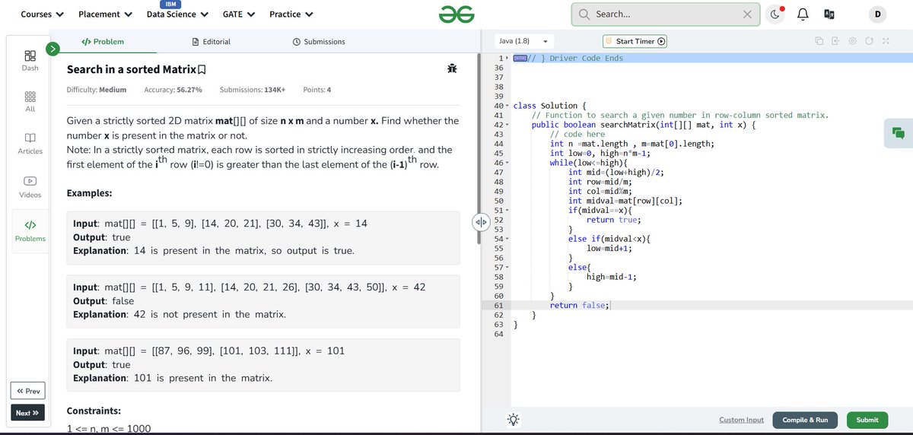Expand the folded driver code on line 1
Screen dimensions: 913x435
coord(507,59)
